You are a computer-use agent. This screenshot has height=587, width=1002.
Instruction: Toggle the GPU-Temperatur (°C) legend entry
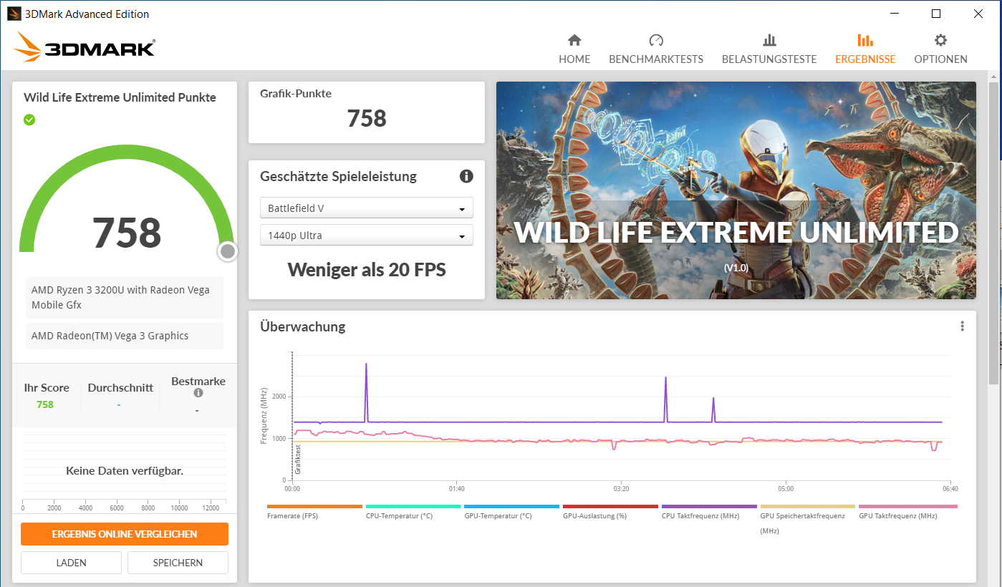[x=511, y=511]
